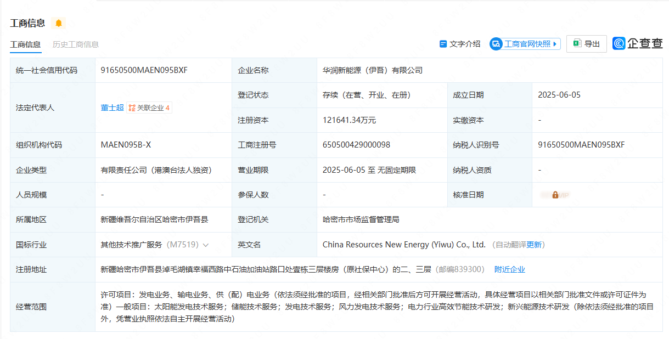
Task: Switch to the 历史工商信息 tab
Action: 76,44
